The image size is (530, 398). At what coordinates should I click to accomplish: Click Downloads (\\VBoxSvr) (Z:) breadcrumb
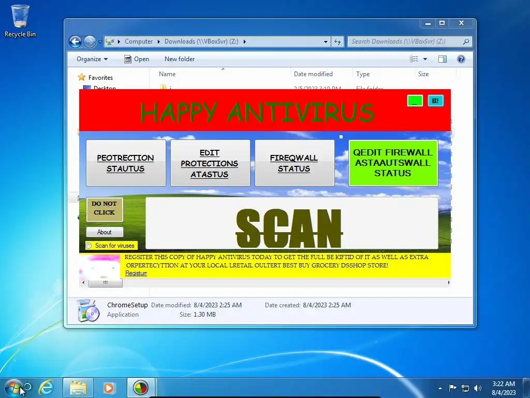click(x=201, y=41)
